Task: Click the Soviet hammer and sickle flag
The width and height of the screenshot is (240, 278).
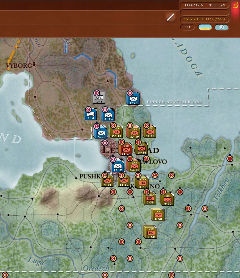Action: tap(236, 6)
